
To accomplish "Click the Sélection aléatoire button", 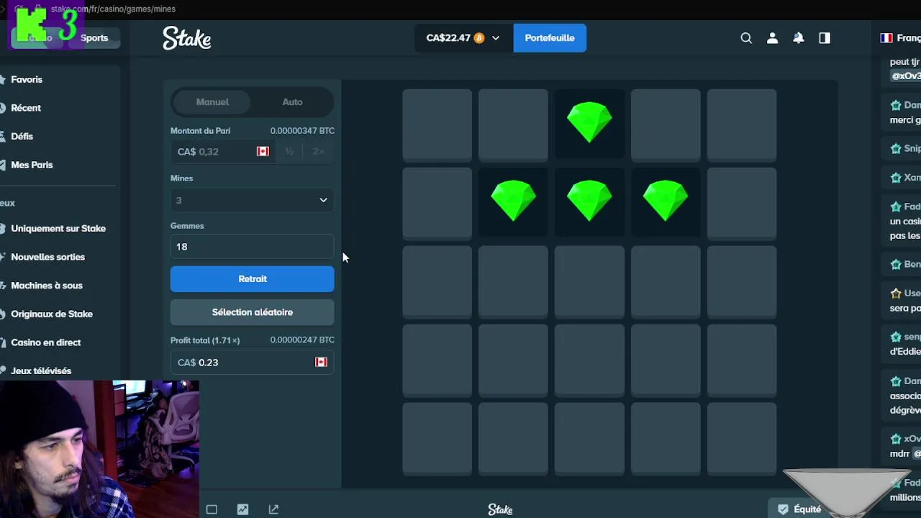I will (252, 312).
